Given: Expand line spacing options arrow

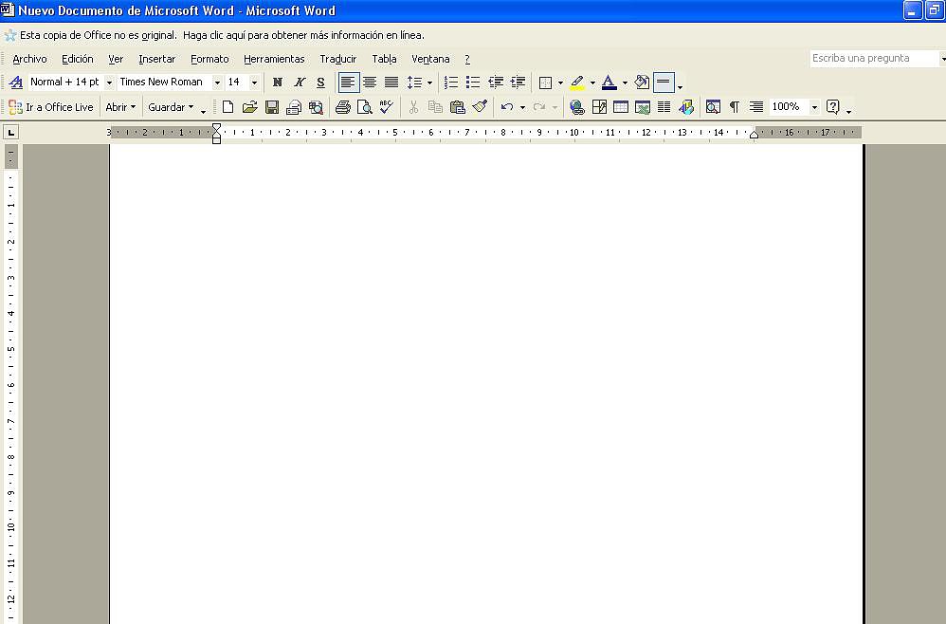Looking at the screenshot, I should [x=429, y=83].
